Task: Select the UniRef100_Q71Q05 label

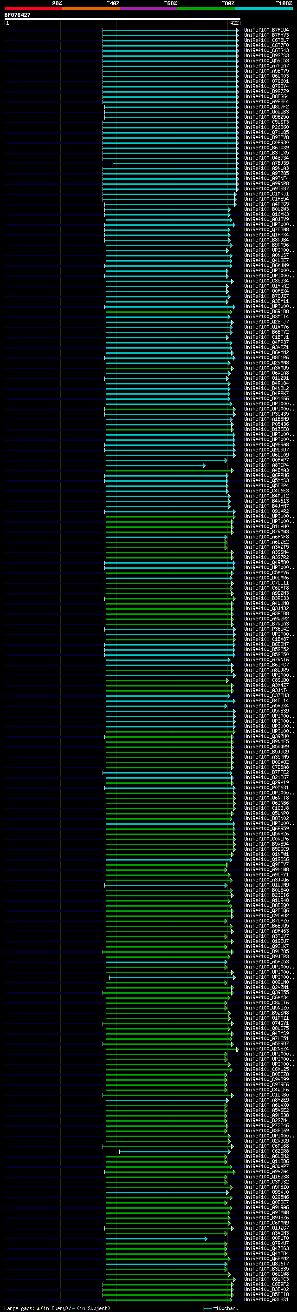Action: pyautogui.click(x=266, y=133)
